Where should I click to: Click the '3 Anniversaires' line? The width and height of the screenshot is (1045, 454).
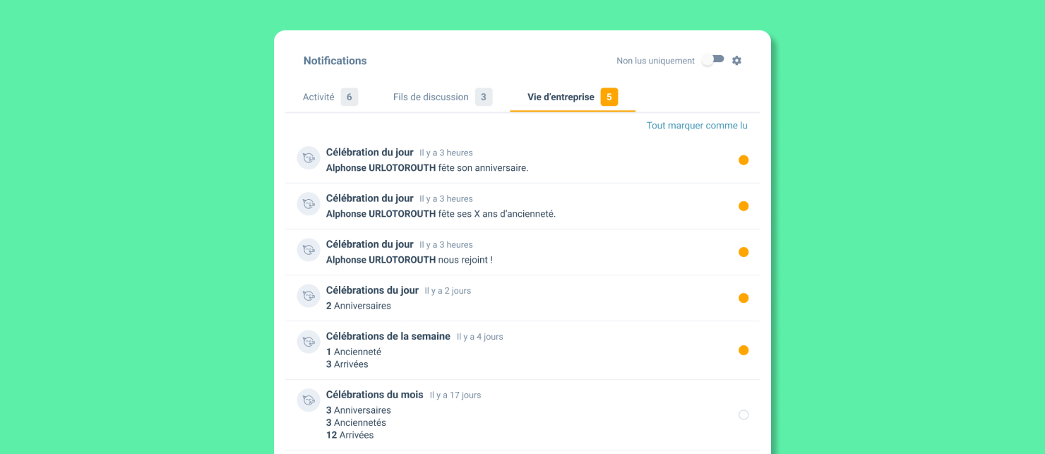(359, 410)
